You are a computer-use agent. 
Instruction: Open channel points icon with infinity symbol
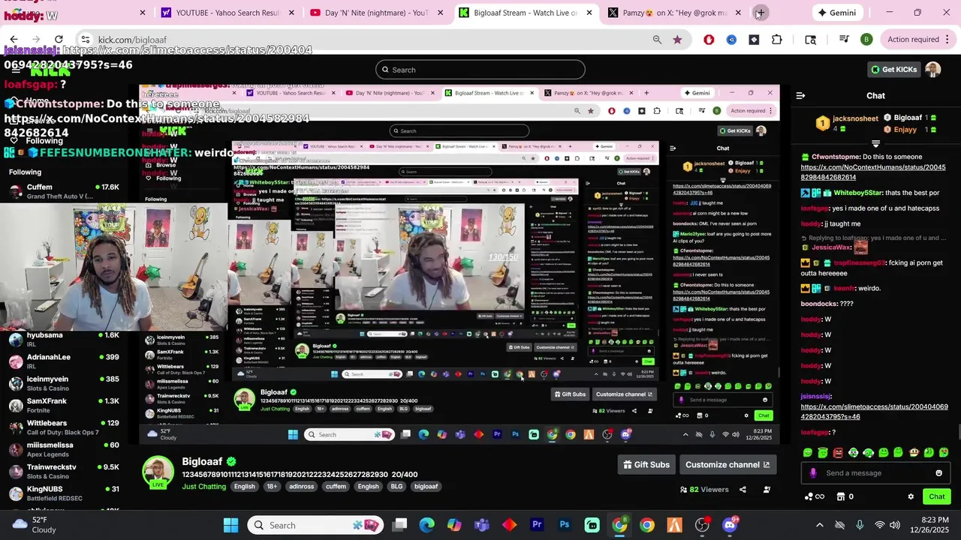(815, 496)
